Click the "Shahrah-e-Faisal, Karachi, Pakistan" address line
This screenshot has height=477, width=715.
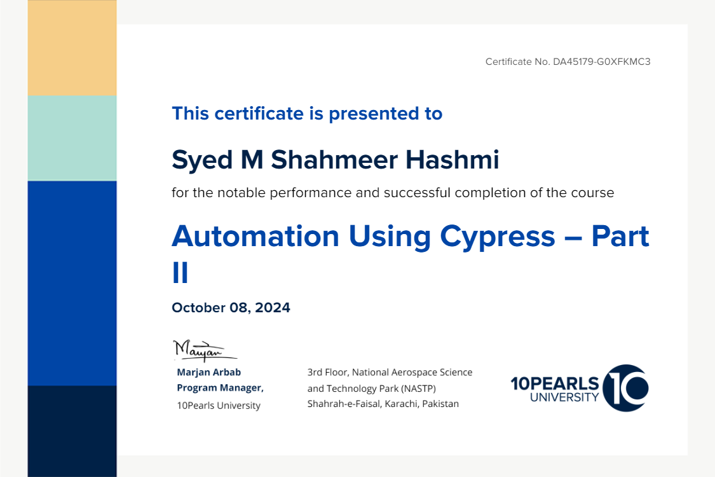383,404
